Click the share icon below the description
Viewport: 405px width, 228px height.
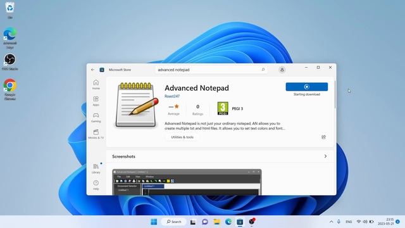pyautogui.click(x=323, y=137)
